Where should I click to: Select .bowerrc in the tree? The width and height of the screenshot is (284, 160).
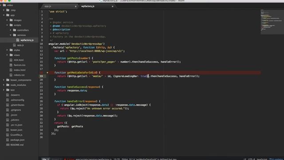(x=15, y=95)
